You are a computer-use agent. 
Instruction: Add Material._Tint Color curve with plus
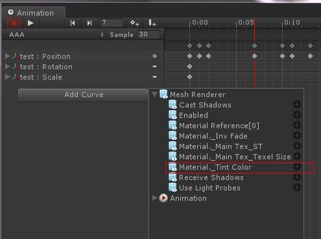[x=297, y=166]
